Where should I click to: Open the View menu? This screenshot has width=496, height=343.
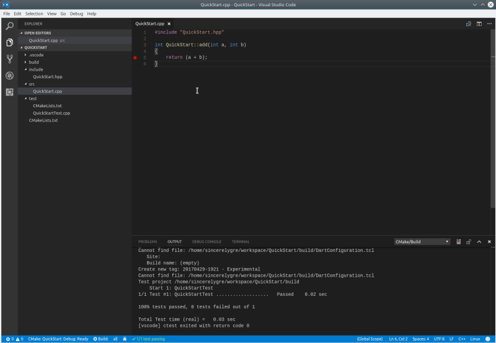(51, 14)
